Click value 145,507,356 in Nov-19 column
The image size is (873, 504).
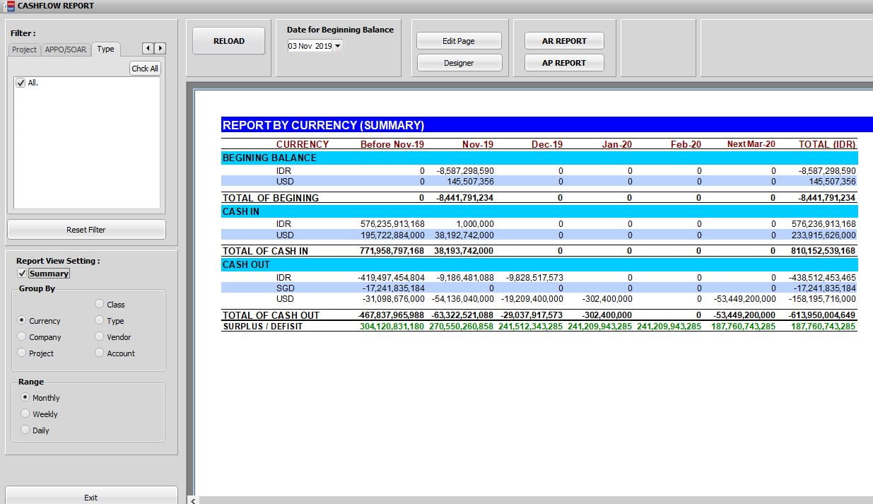click(x=471, y=182)
